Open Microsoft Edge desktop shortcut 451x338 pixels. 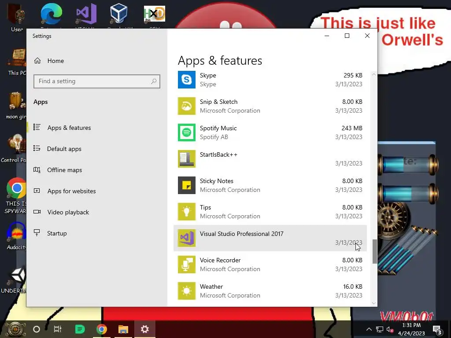51,15
